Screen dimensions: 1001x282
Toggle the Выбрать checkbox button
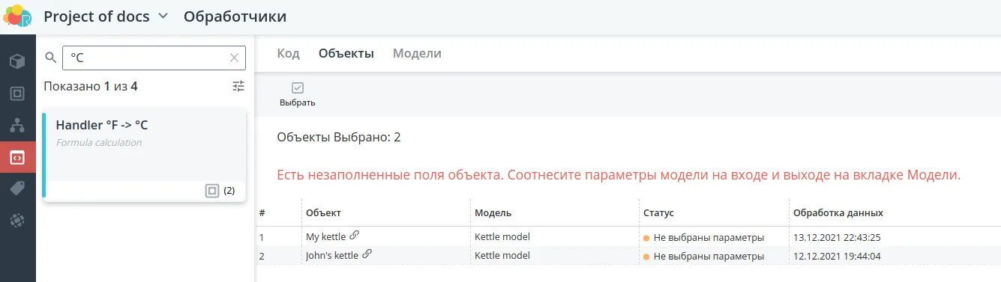click(297, 94)
